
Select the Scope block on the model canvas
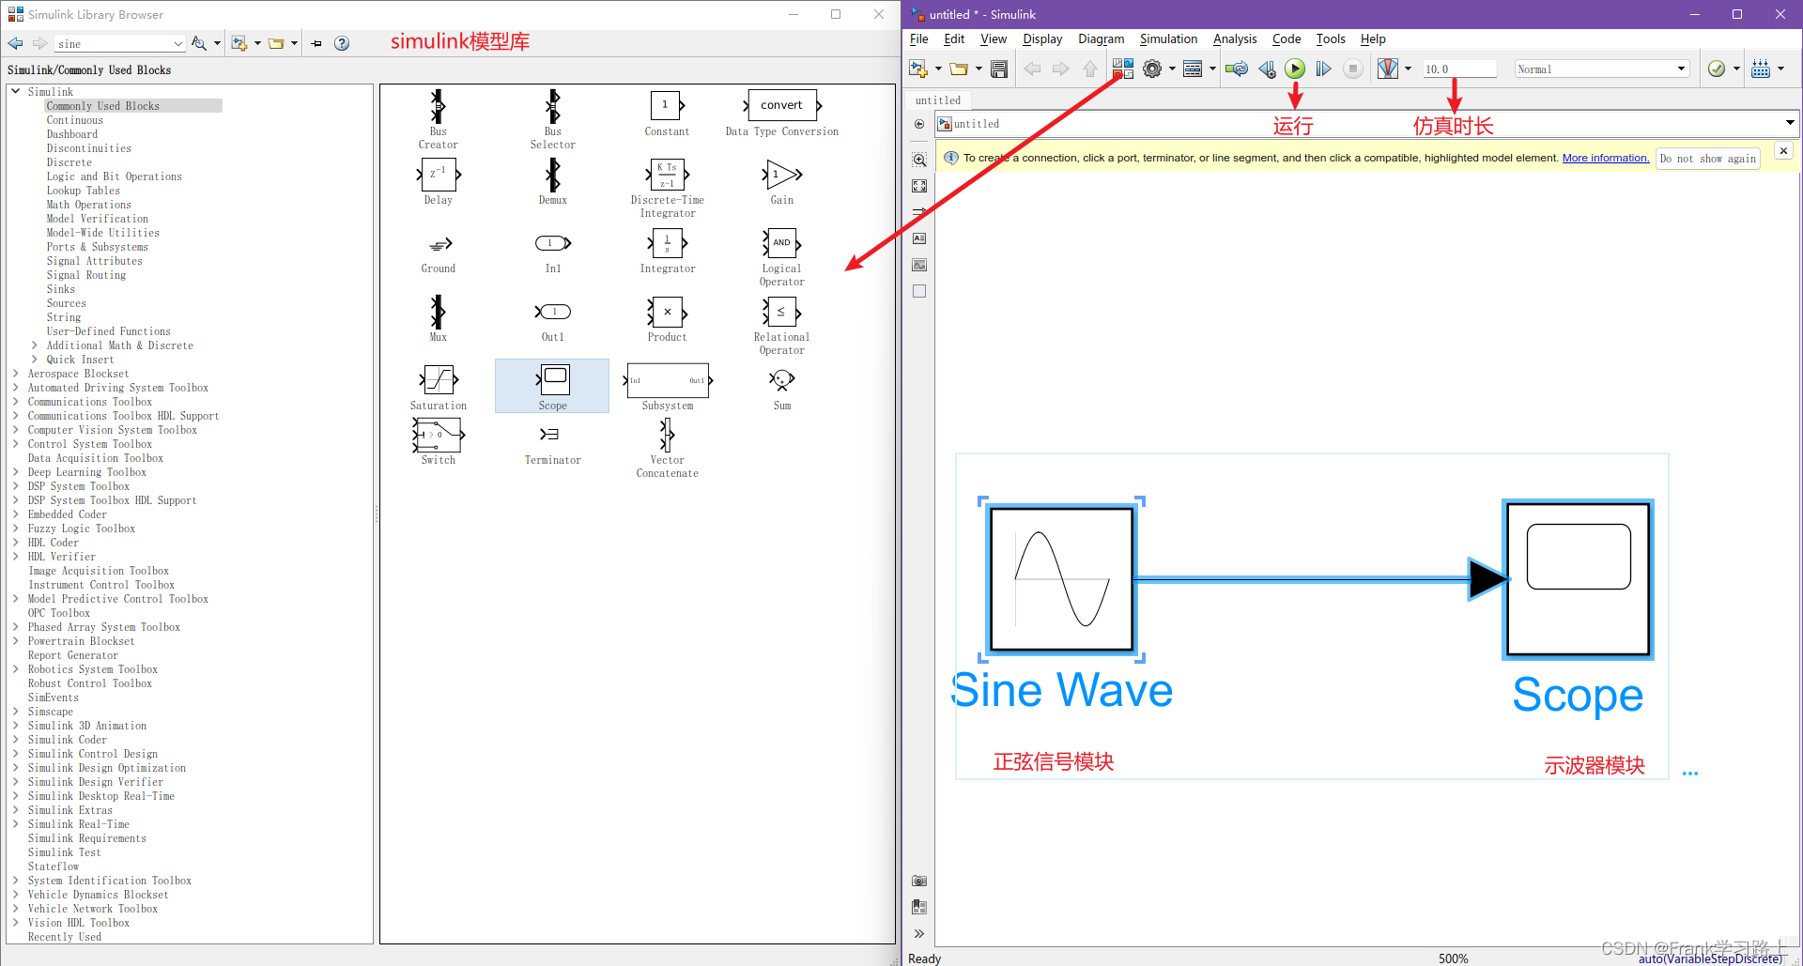coord(1579,579)
